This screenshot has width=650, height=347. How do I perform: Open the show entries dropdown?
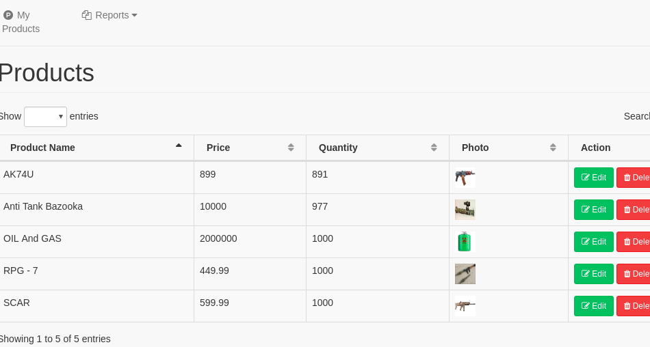(x=45, y=117)
